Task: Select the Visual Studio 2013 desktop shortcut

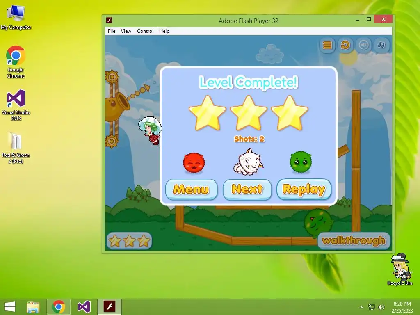Action: [x=16, y=105]
